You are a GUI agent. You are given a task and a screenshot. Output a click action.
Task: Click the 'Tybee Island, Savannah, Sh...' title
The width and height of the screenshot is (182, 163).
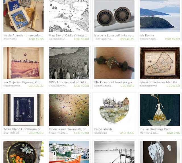tap(69, 129)
